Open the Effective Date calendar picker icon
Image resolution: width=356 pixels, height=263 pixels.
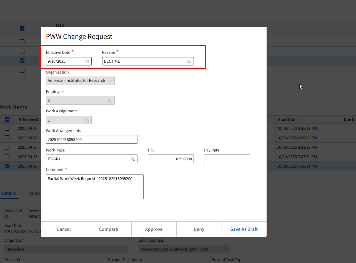pyautogui.click(x=87, y=61)
